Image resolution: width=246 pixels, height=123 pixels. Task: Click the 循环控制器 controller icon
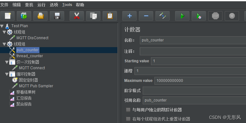[12, 74]
